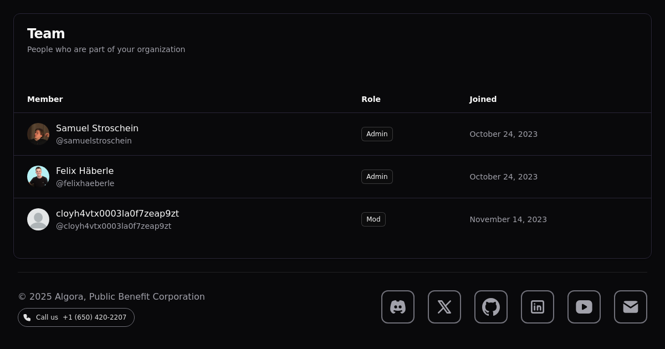Visit the GitHub icon link
Viewport: 665px width, 349px height.
click(x=491, y=307)
